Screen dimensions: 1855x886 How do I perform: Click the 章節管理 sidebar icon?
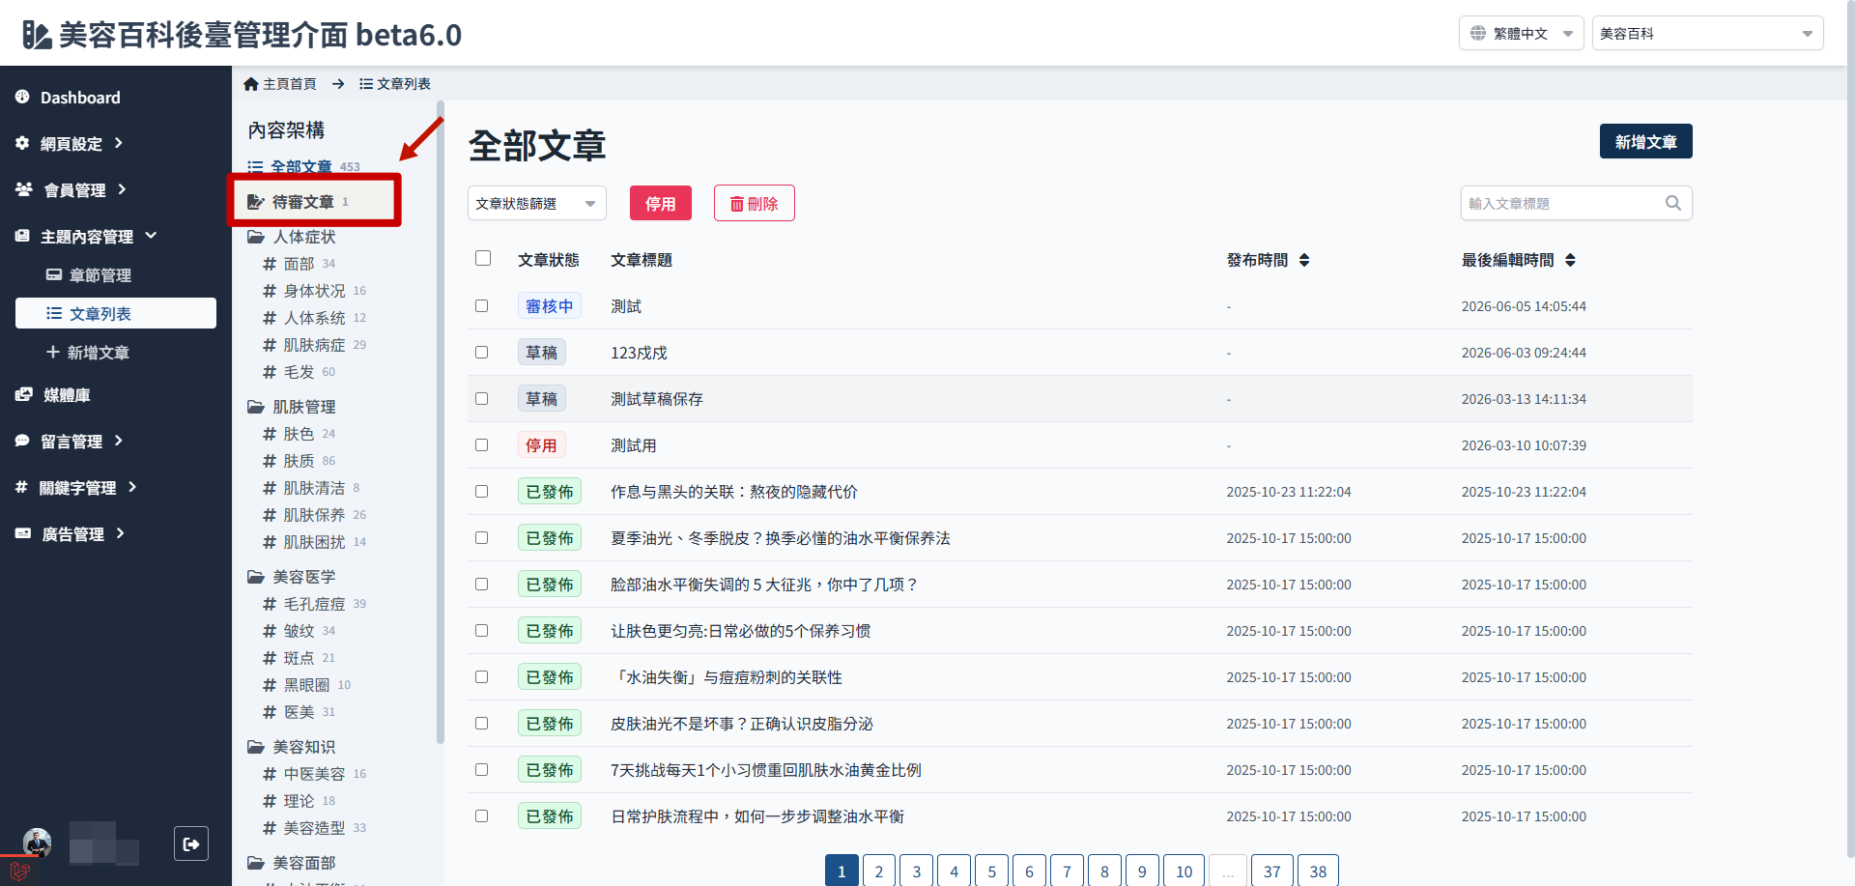54,275
